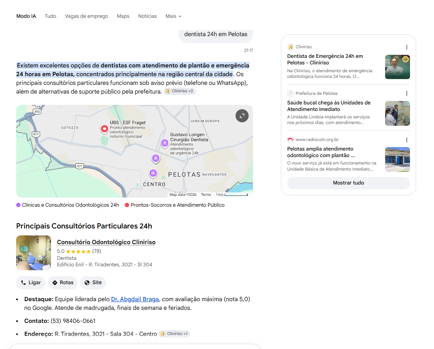
Task: Click 'Principais Consultórios Particulares 24h' heading
Action: coord(84,226)
